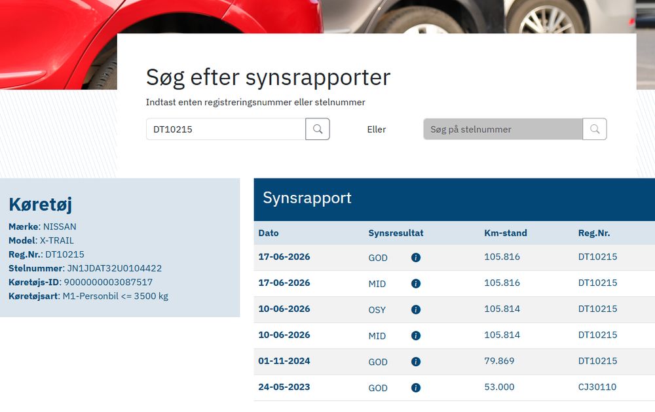Viewport: 655px width, 412px height.
Task: Click the stelnummer value JN1JDAT32U0104422
Action: coord(115,268)
